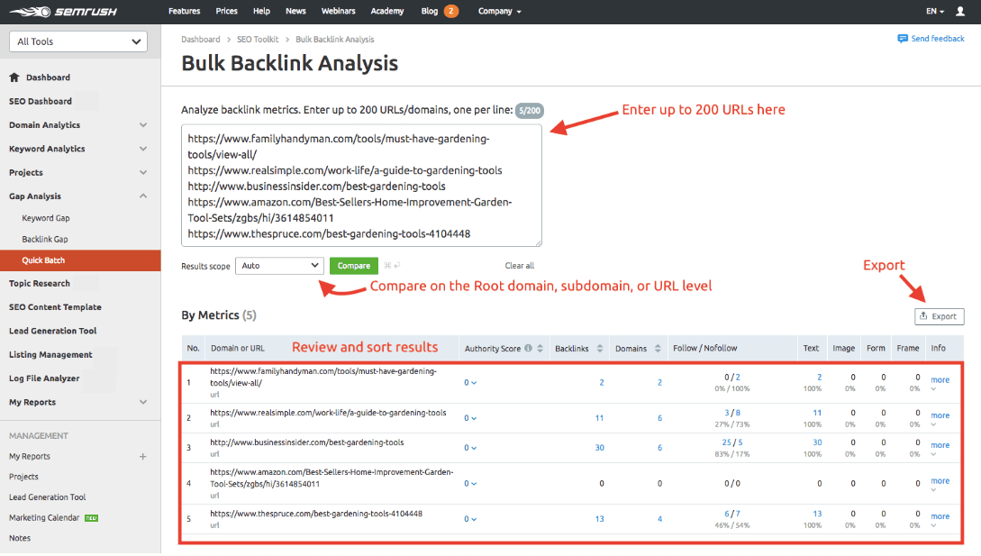Toggle sorting on the Authority Score column
The width and height of the screenshot is (981, 556).
(540, 347)
